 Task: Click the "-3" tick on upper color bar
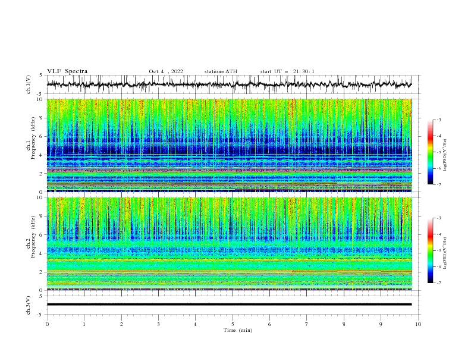[x=438, y=120]
